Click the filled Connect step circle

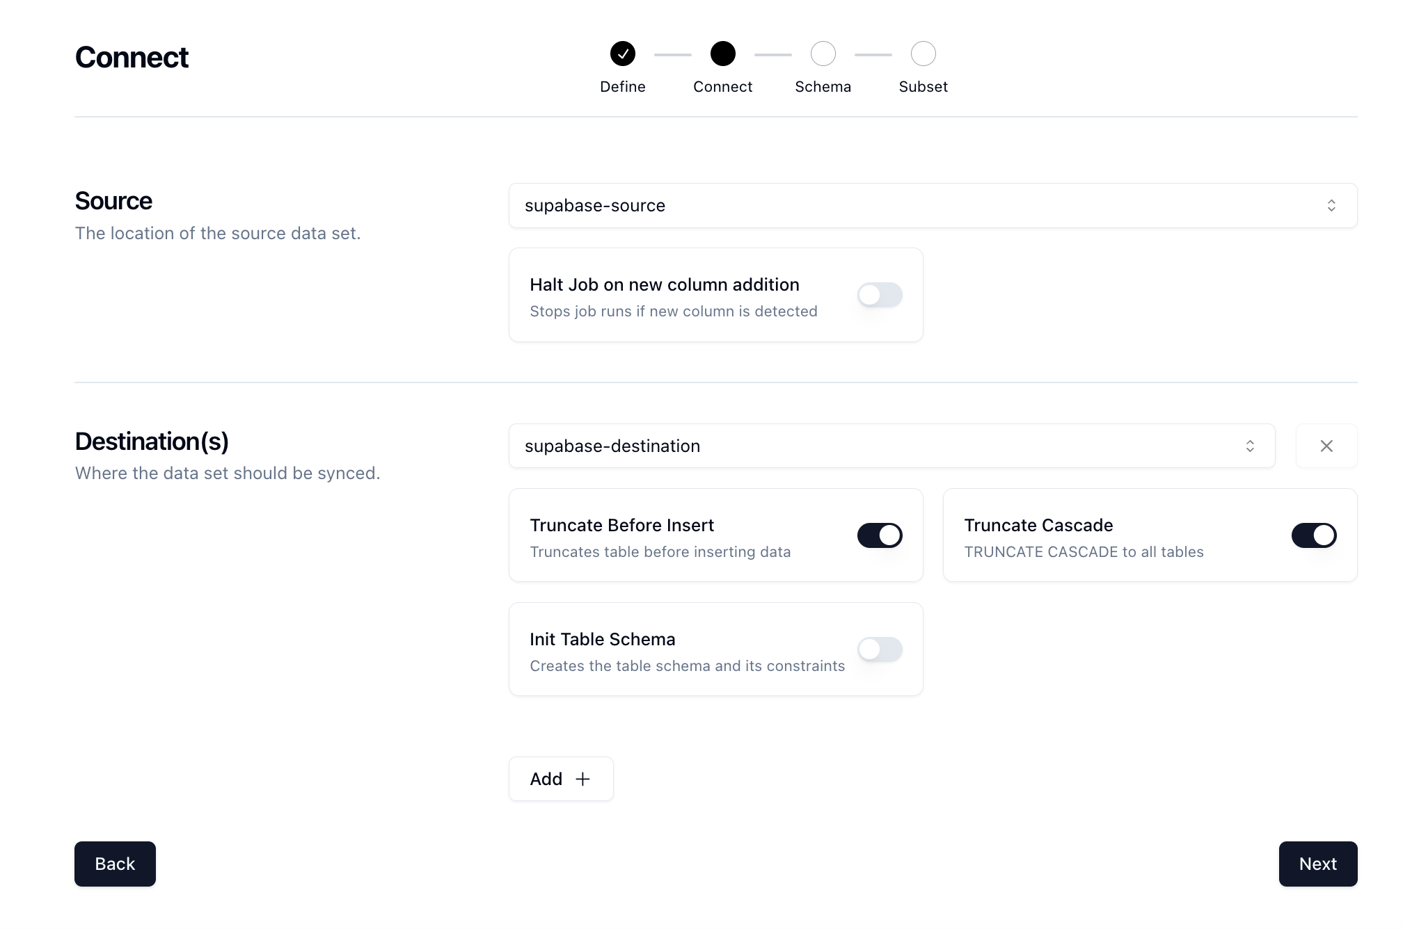pyautogui.click(x=722, y=54)
